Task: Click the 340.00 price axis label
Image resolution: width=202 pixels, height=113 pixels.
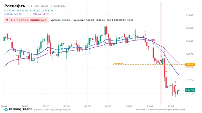Action: 190,54
